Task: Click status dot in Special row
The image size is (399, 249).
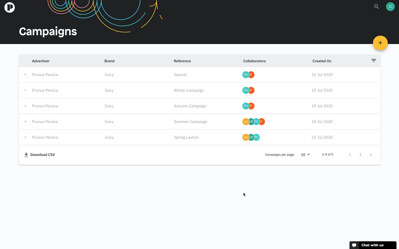Action: tap(26, 75)
